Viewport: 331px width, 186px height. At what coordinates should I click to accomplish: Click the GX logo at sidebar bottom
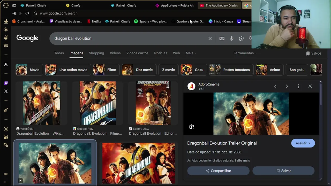(6, 174)
